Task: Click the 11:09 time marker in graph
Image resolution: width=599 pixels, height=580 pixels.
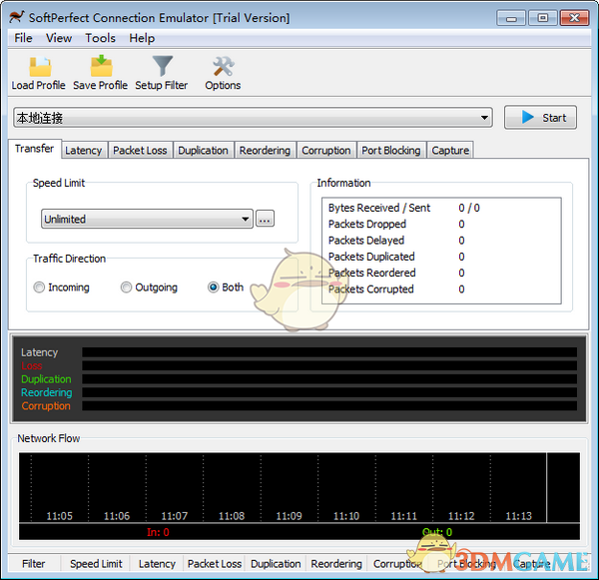Action: 289,516
